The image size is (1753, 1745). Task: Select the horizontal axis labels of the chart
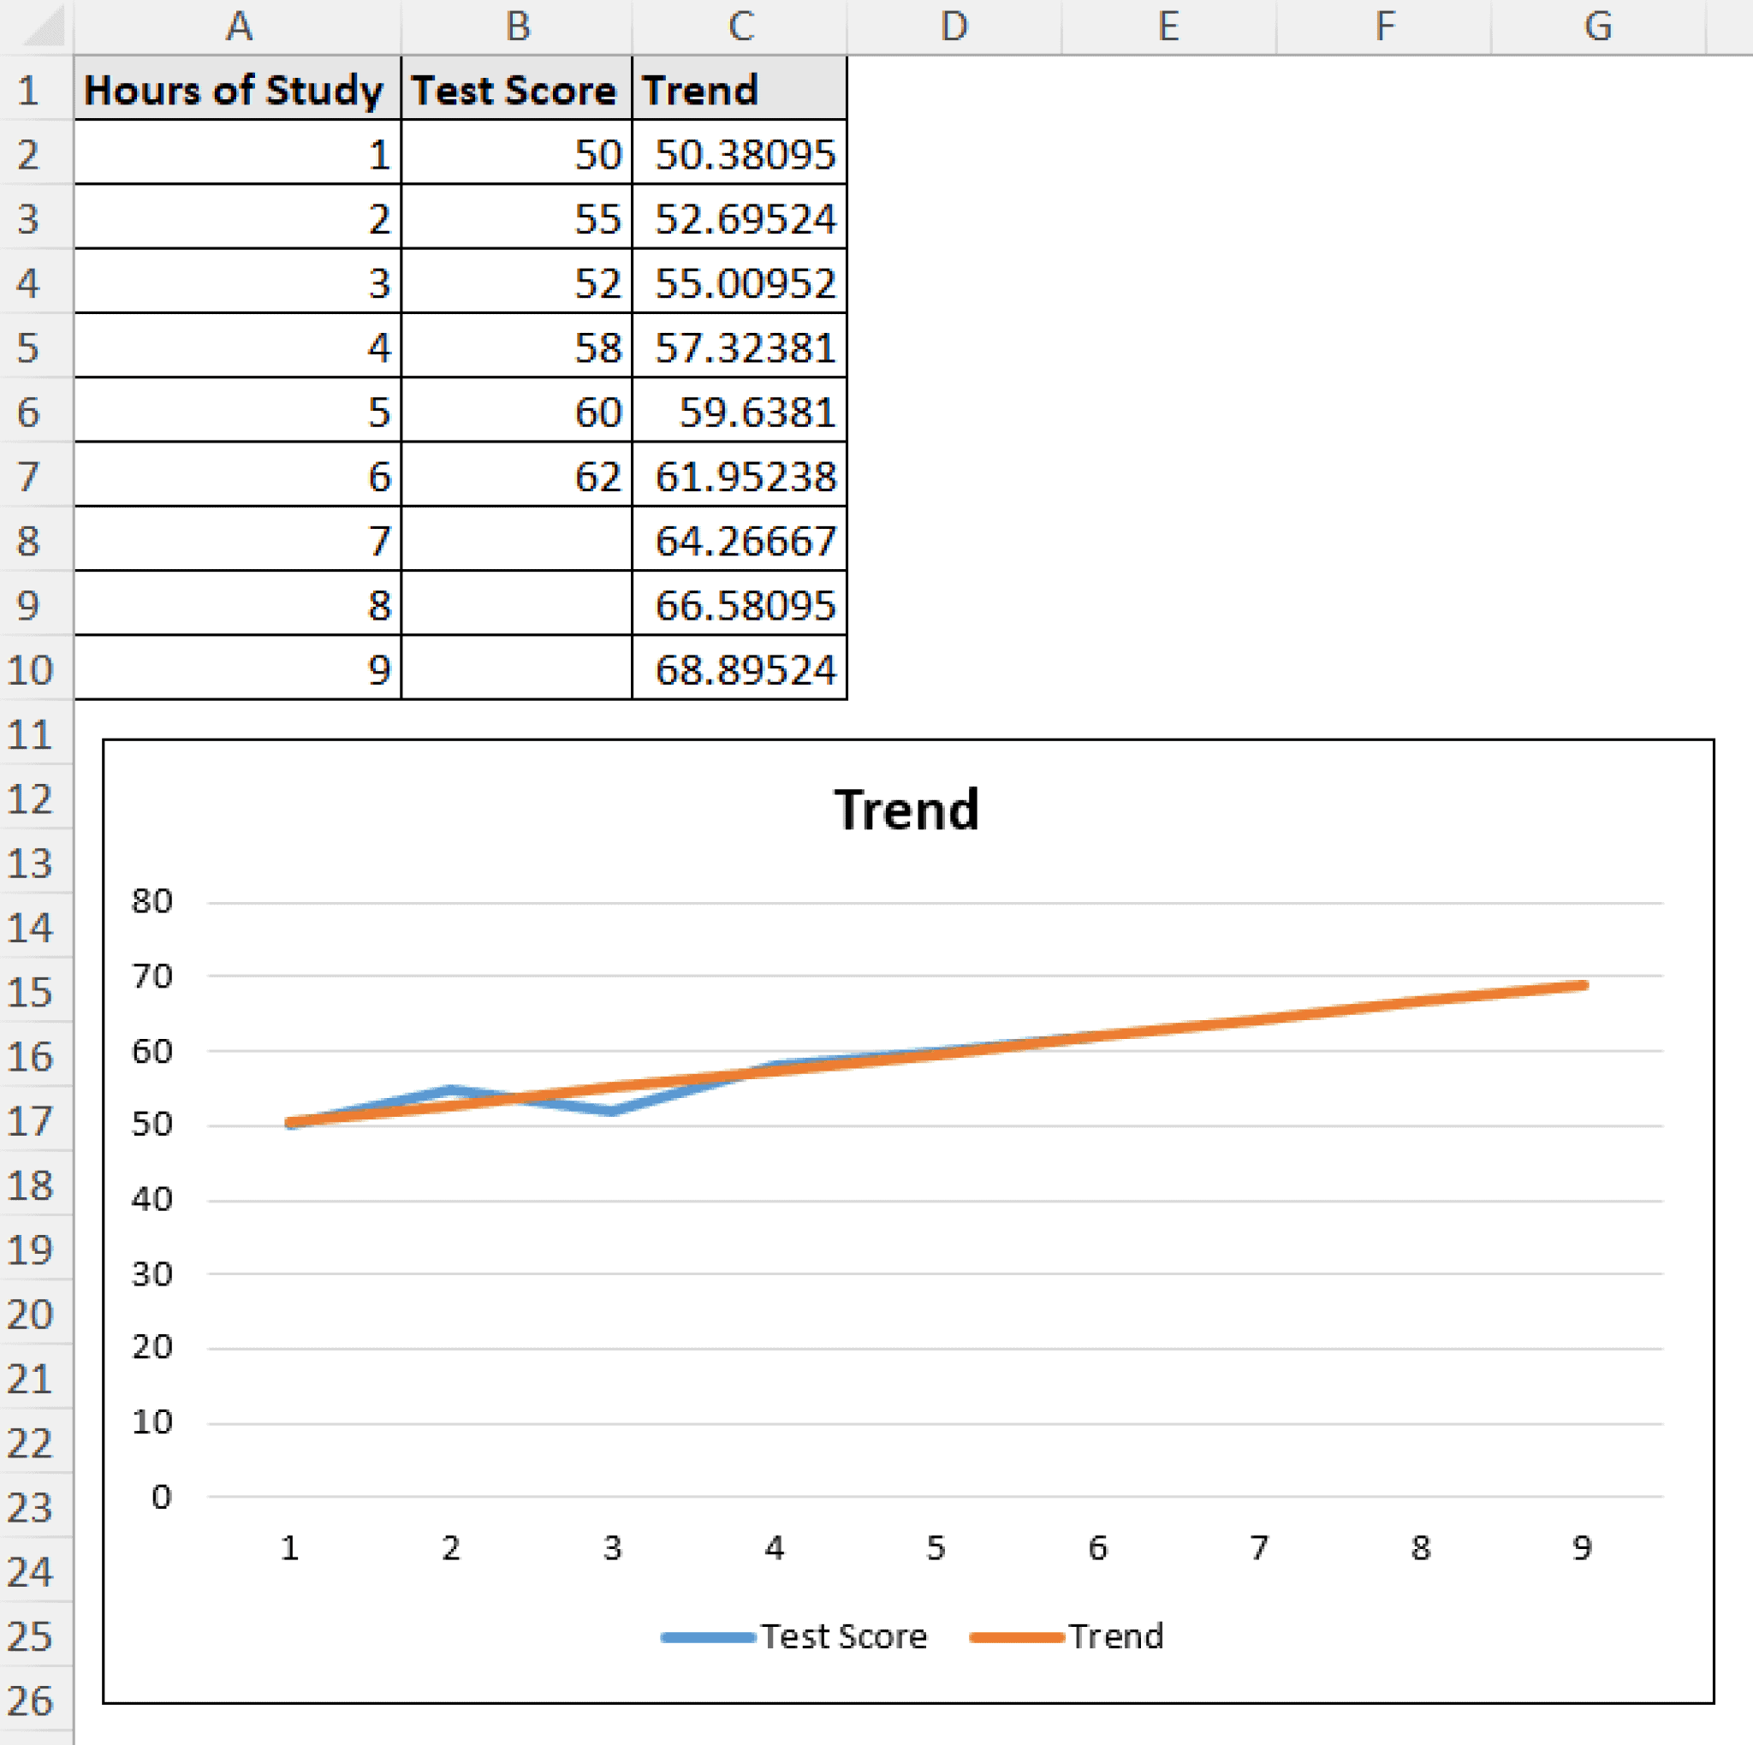tap(935, 1549)
